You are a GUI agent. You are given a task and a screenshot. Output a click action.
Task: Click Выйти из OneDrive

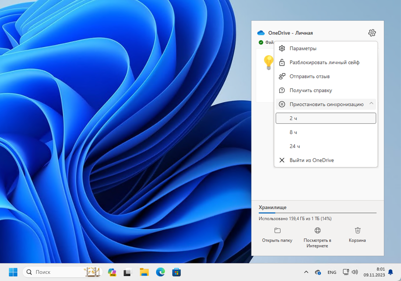(x=312, y=160)
